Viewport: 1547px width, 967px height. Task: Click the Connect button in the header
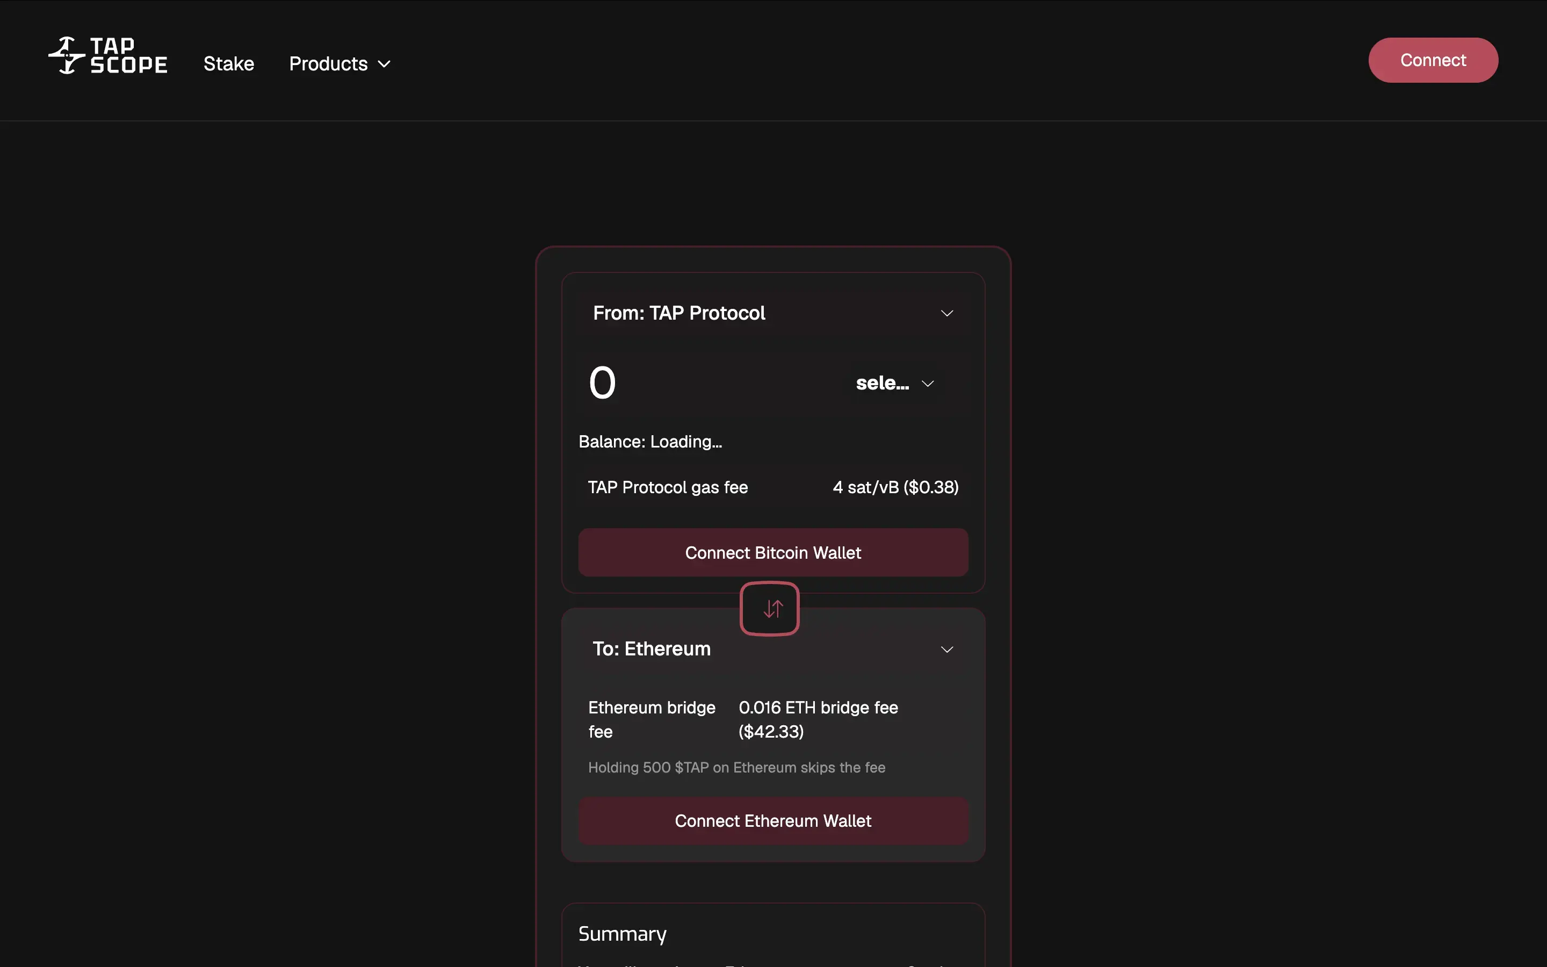point(1433,60)
